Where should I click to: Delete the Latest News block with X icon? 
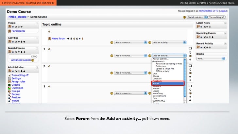coord(205,27)
